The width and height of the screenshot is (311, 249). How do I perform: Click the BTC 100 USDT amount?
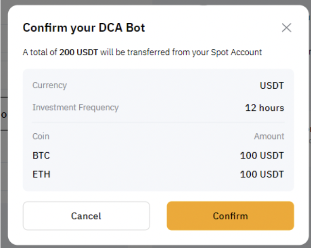tap(262, 156)
